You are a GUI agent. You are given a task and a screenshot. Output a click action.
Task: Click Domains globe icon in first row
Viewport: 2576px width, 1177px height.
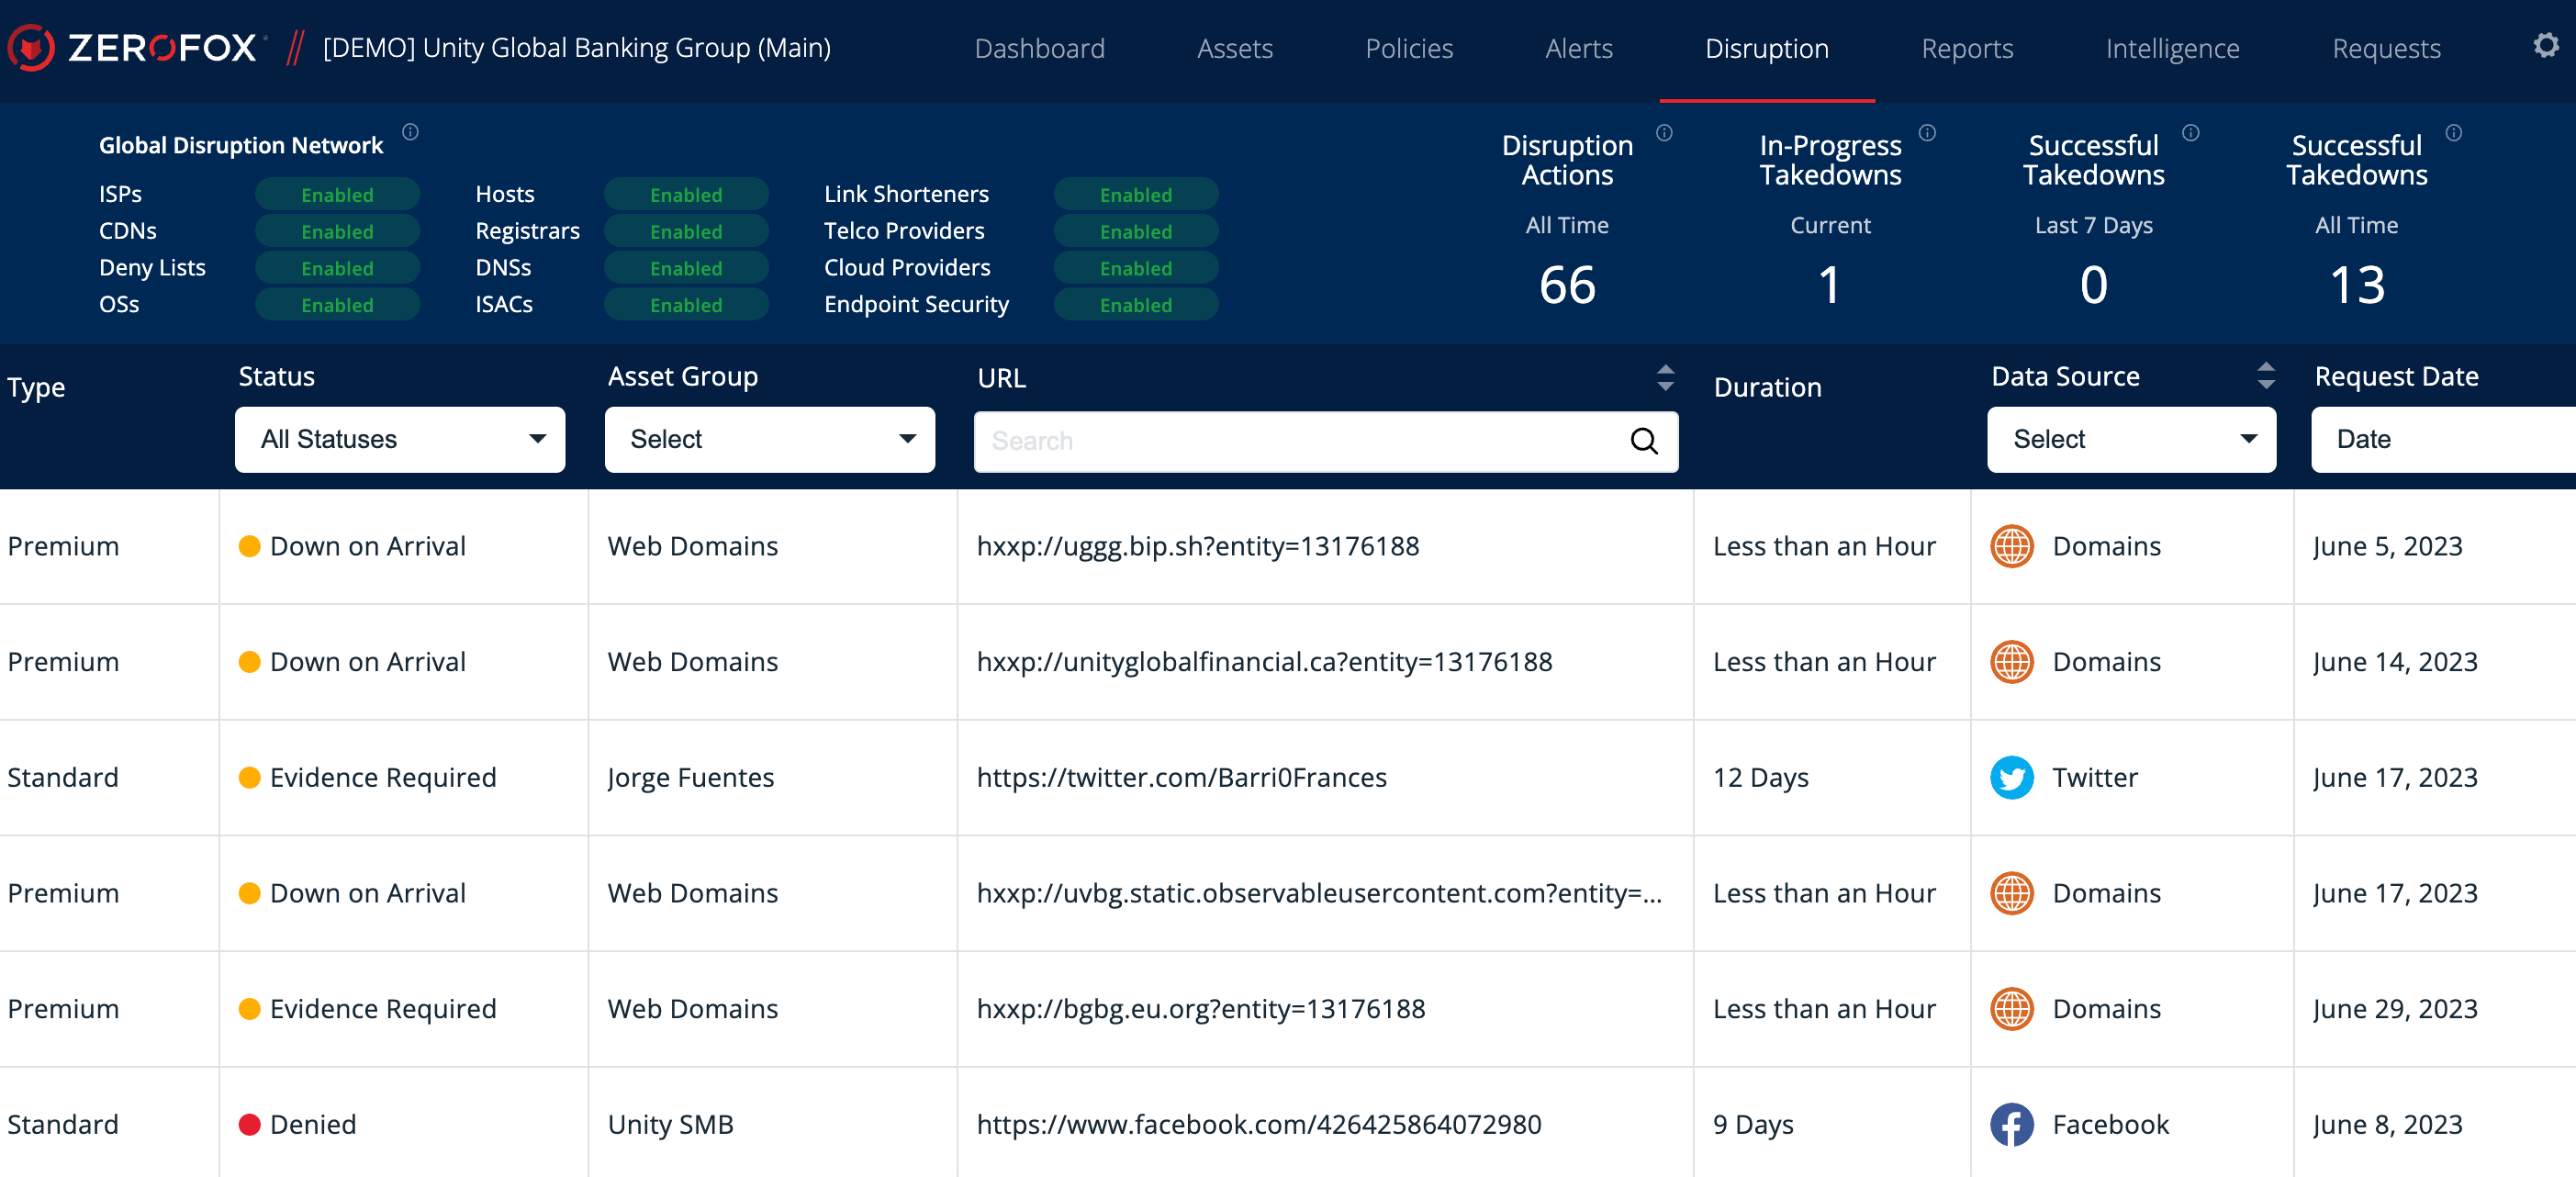[x=2011, y=546]
